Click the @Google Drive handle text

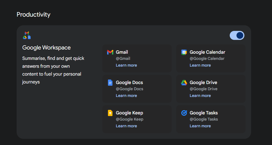tap(204, 89)
